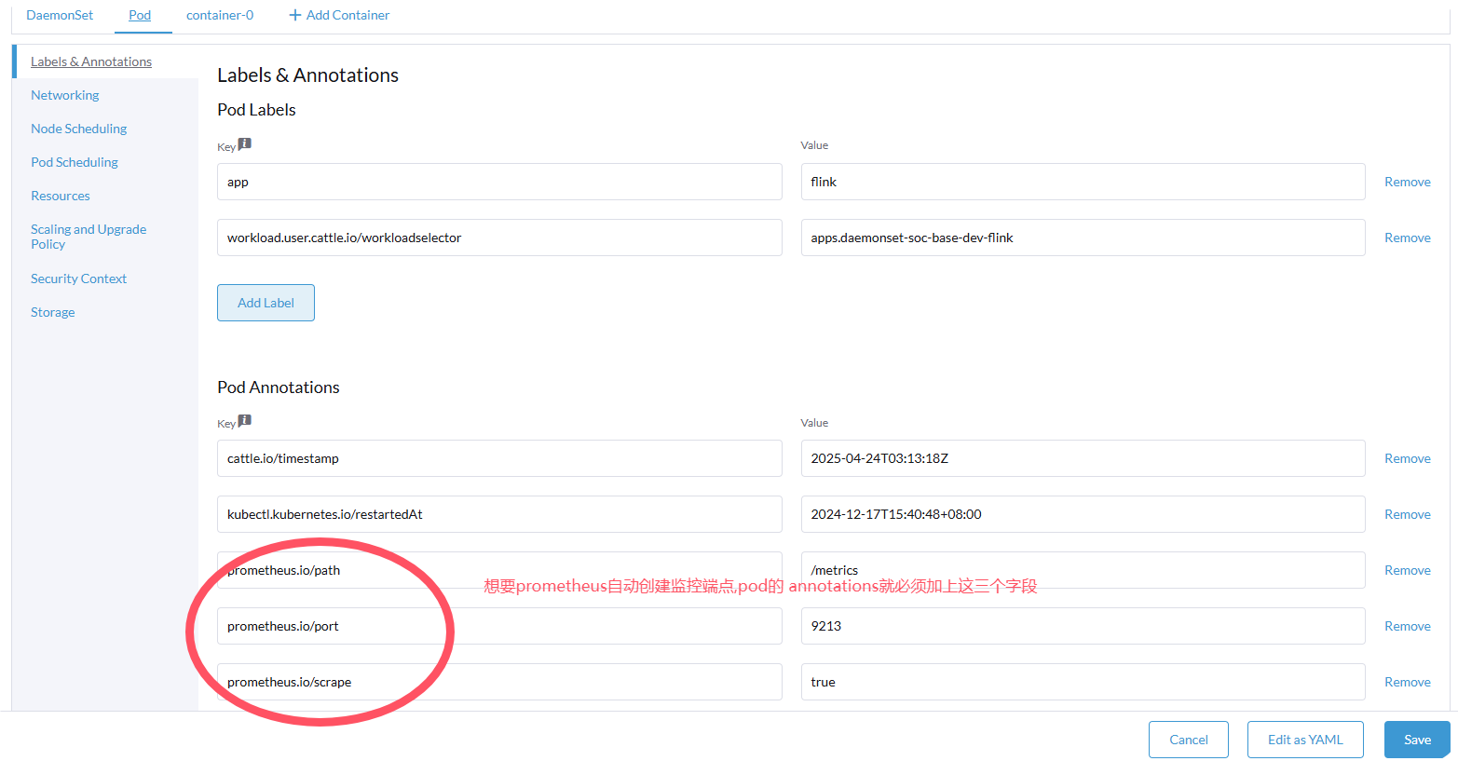Click the Add Label button
The image size is (1458, 761).
coord(266,303)
